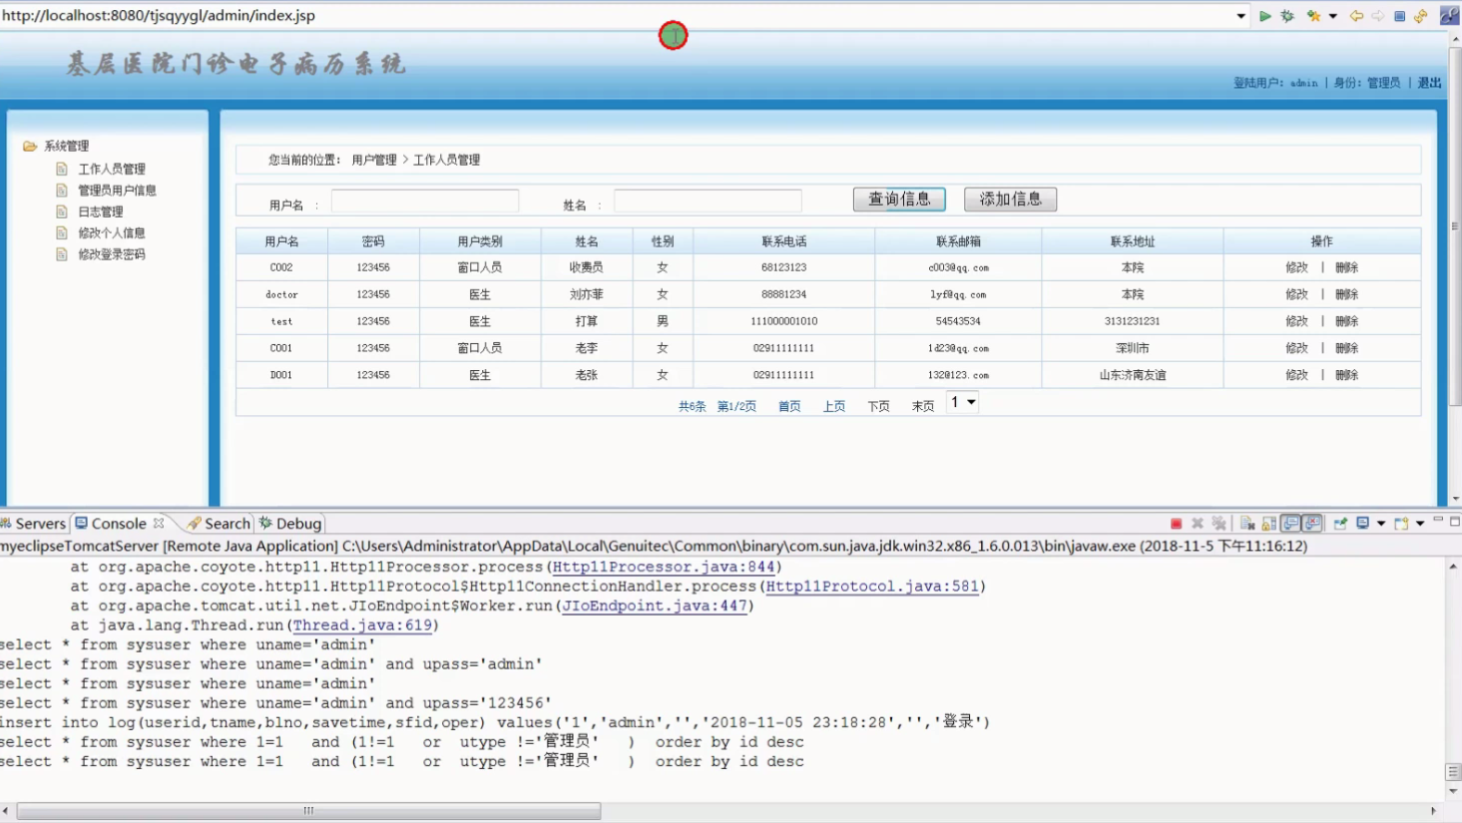Image resolution: width=1462 pixels, height=823 pixels.
Task: Open 工作人员管理 in the sidebar
Action: (112, 169)
